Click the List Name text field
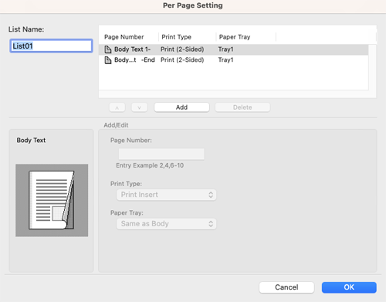The width and height of the screenshot is (386, 302). [x=51, y=46]
